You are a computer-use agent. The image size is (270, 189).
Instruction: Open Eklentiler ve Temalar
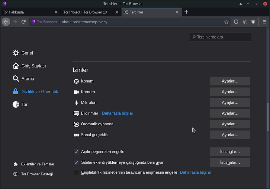37,164
